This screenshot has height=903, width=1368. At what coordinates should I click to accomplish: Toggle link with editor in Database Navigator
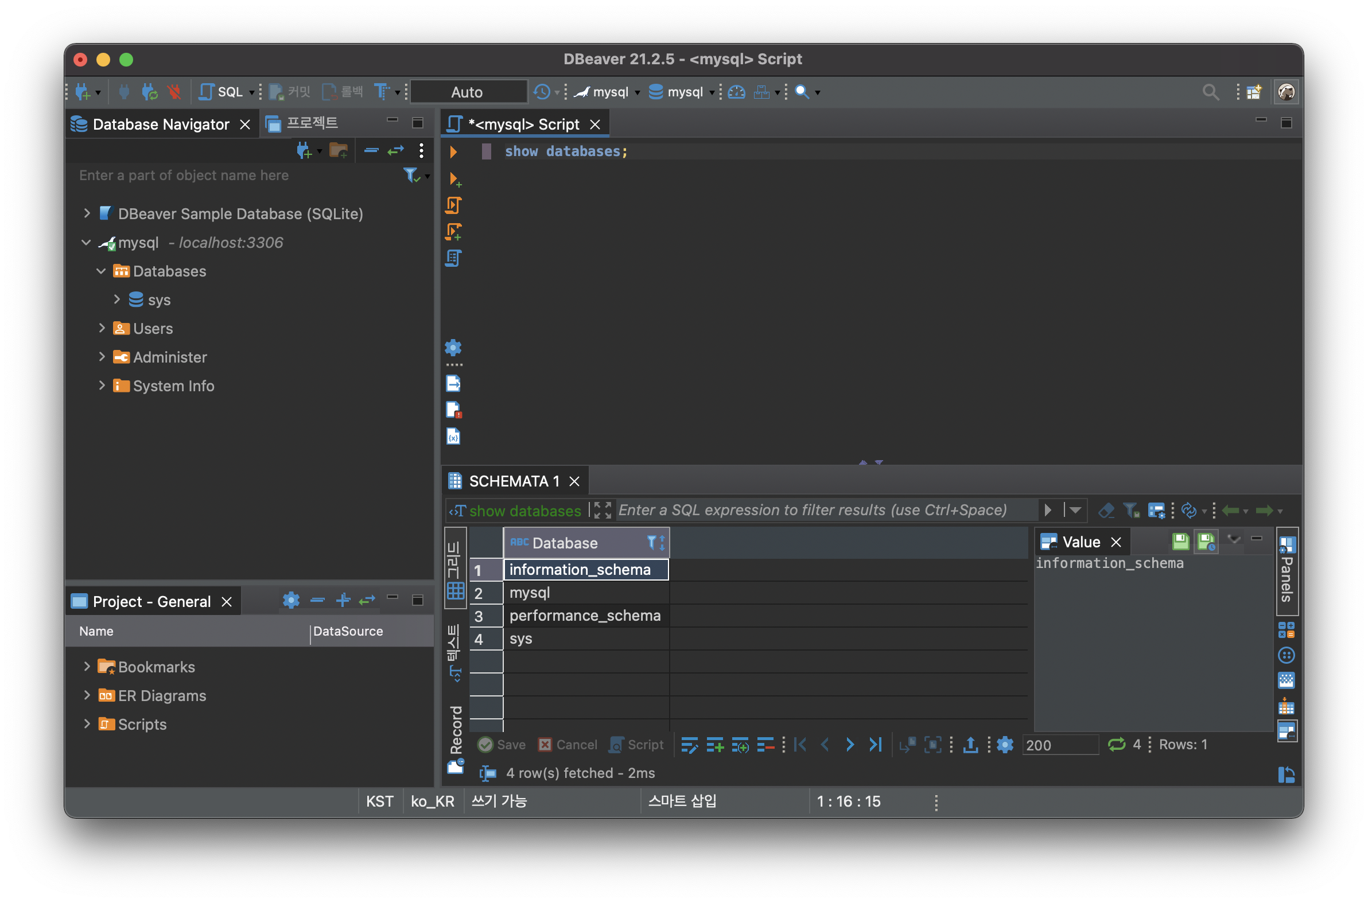(396, 151)
